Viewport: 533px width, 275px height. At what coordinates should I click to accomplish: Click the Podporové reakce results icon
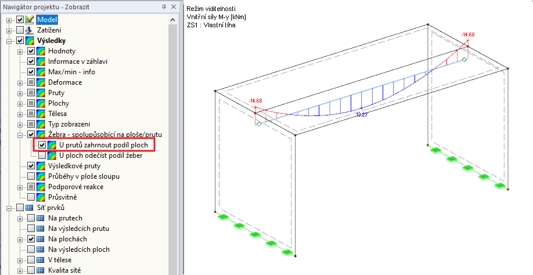click(41, 187)
